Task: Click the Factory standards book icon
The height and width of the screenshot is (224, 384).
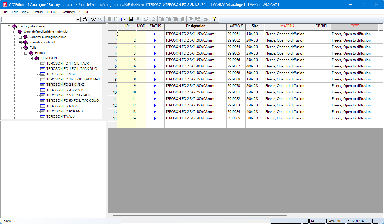Action: tap(14, 27)
